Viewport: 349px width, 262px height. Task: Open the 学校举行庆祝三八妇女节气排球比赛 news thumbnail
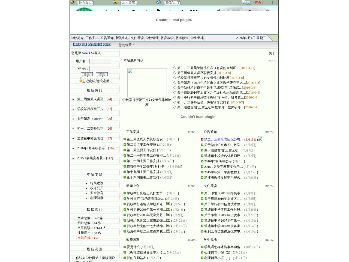(147, 83)
